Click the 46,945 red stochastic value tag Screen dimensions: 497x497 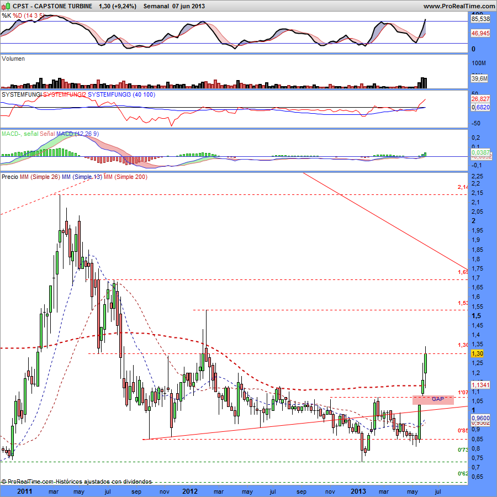(480, 33)
